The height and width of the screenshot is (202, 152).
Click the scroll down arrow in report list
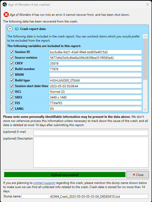(145, 110)
